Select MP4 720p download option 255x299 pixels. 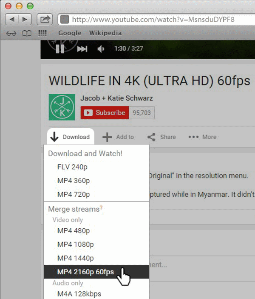tap(96, 194)
